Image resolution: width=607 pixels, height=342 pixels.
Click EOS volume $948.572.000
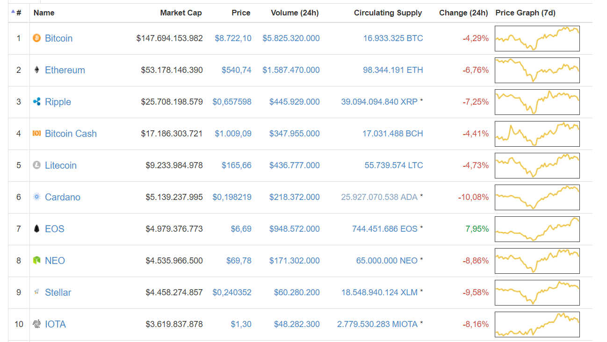(295, 229)
